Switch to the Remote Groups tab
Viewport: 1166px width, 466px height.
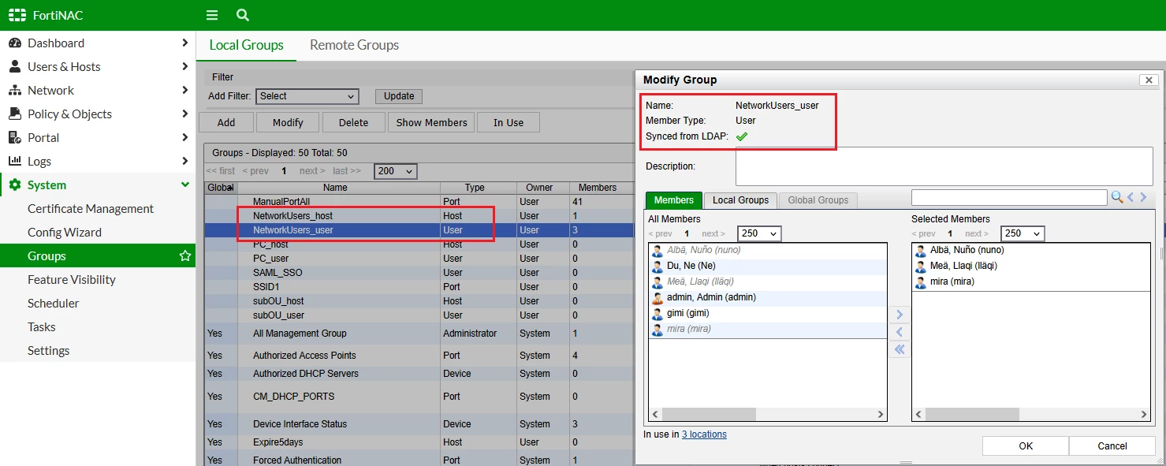pyautogui.click(x=354, y=45)
